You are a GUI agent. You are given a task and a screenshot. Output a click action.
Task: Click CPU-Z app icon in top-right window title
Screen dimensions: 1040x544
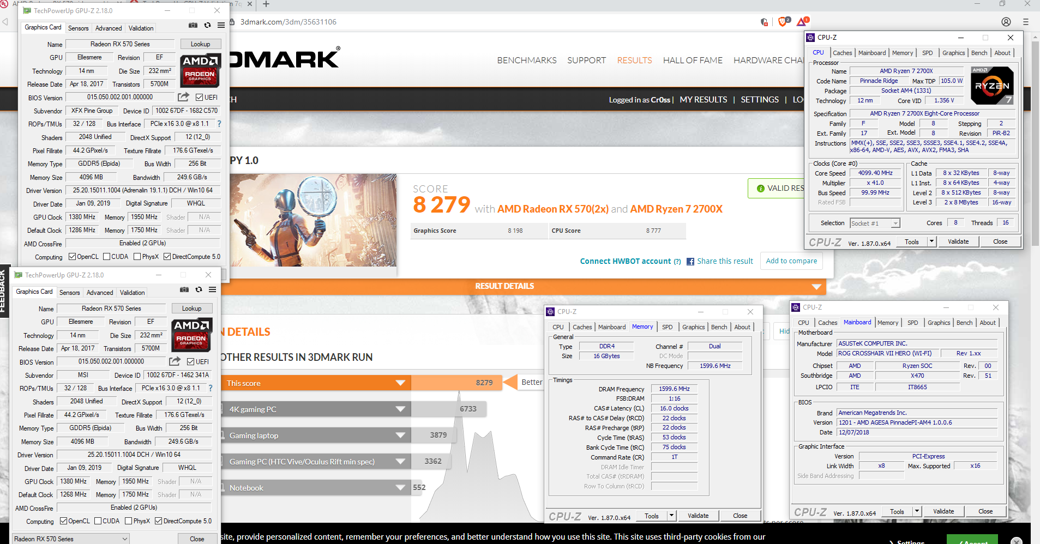810,38
